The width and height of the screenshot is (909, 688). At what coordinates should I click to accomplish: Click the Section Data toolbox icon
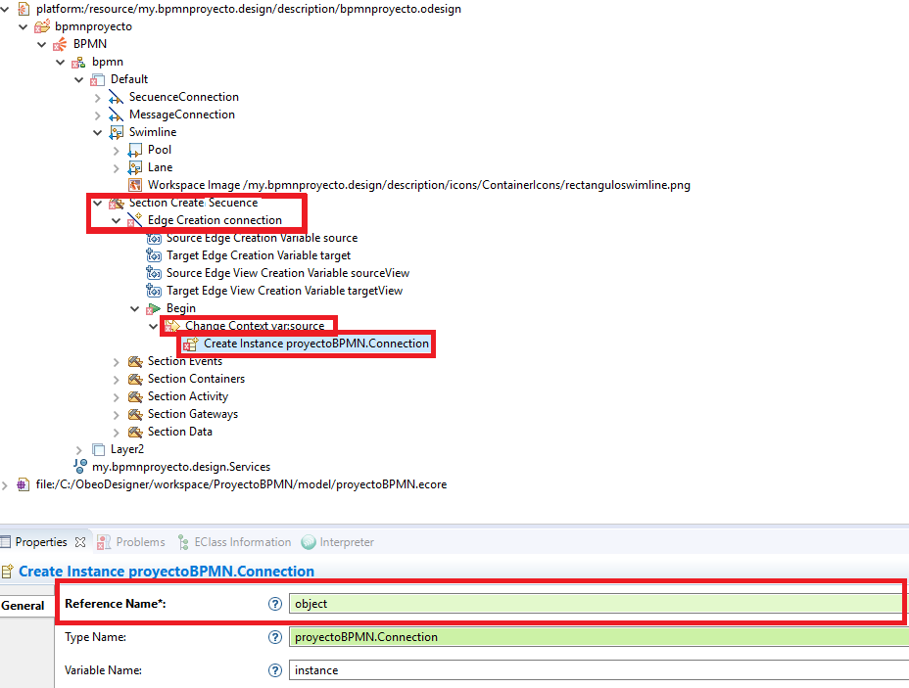click(x=135, y=432)
